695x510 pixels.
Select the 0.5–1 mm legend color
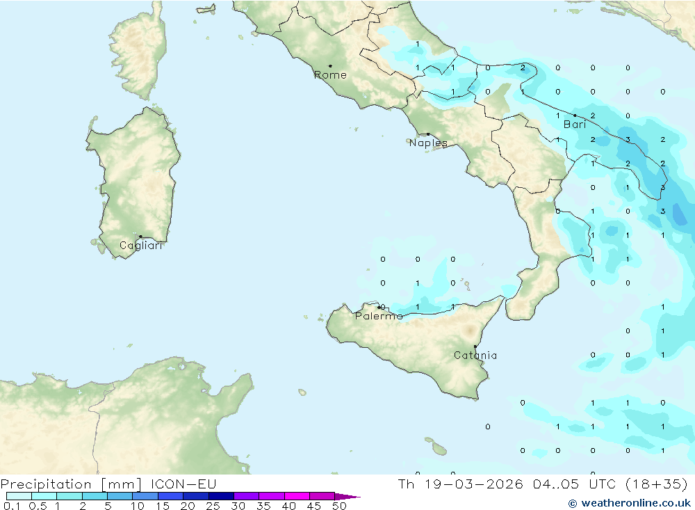click(x=44, y=496)
